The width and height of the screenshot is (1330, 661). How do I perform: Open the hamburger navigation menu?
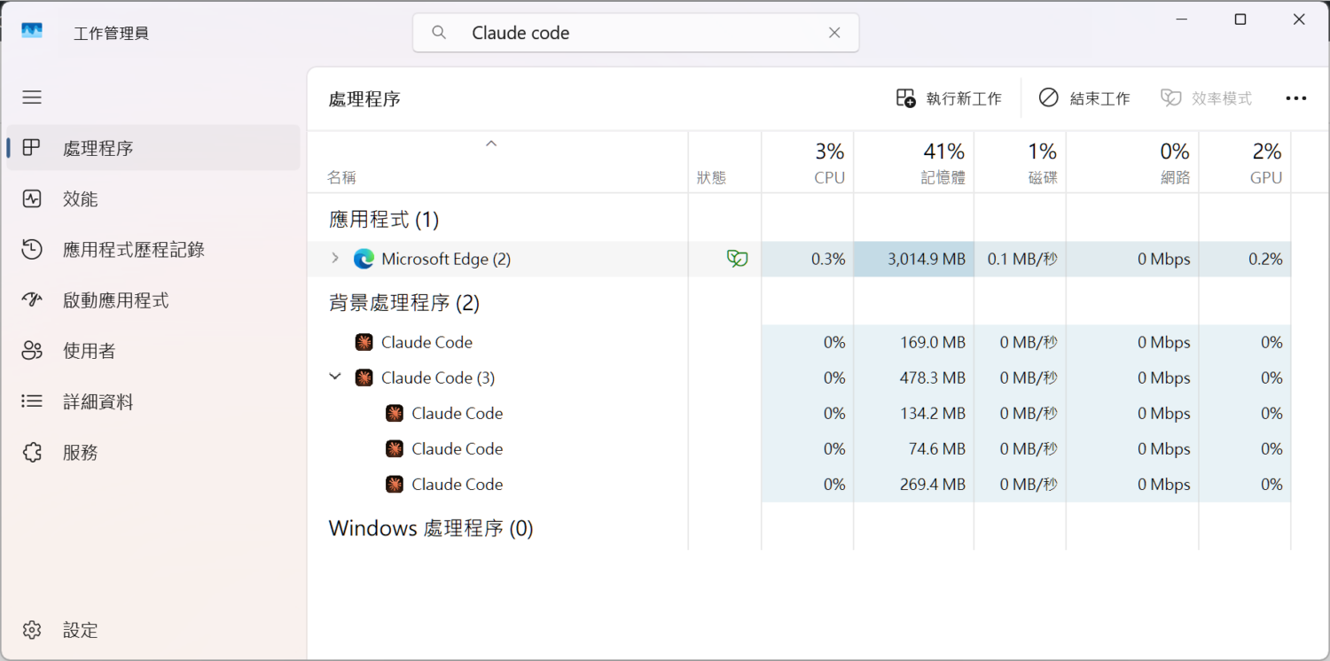(32, 97)
